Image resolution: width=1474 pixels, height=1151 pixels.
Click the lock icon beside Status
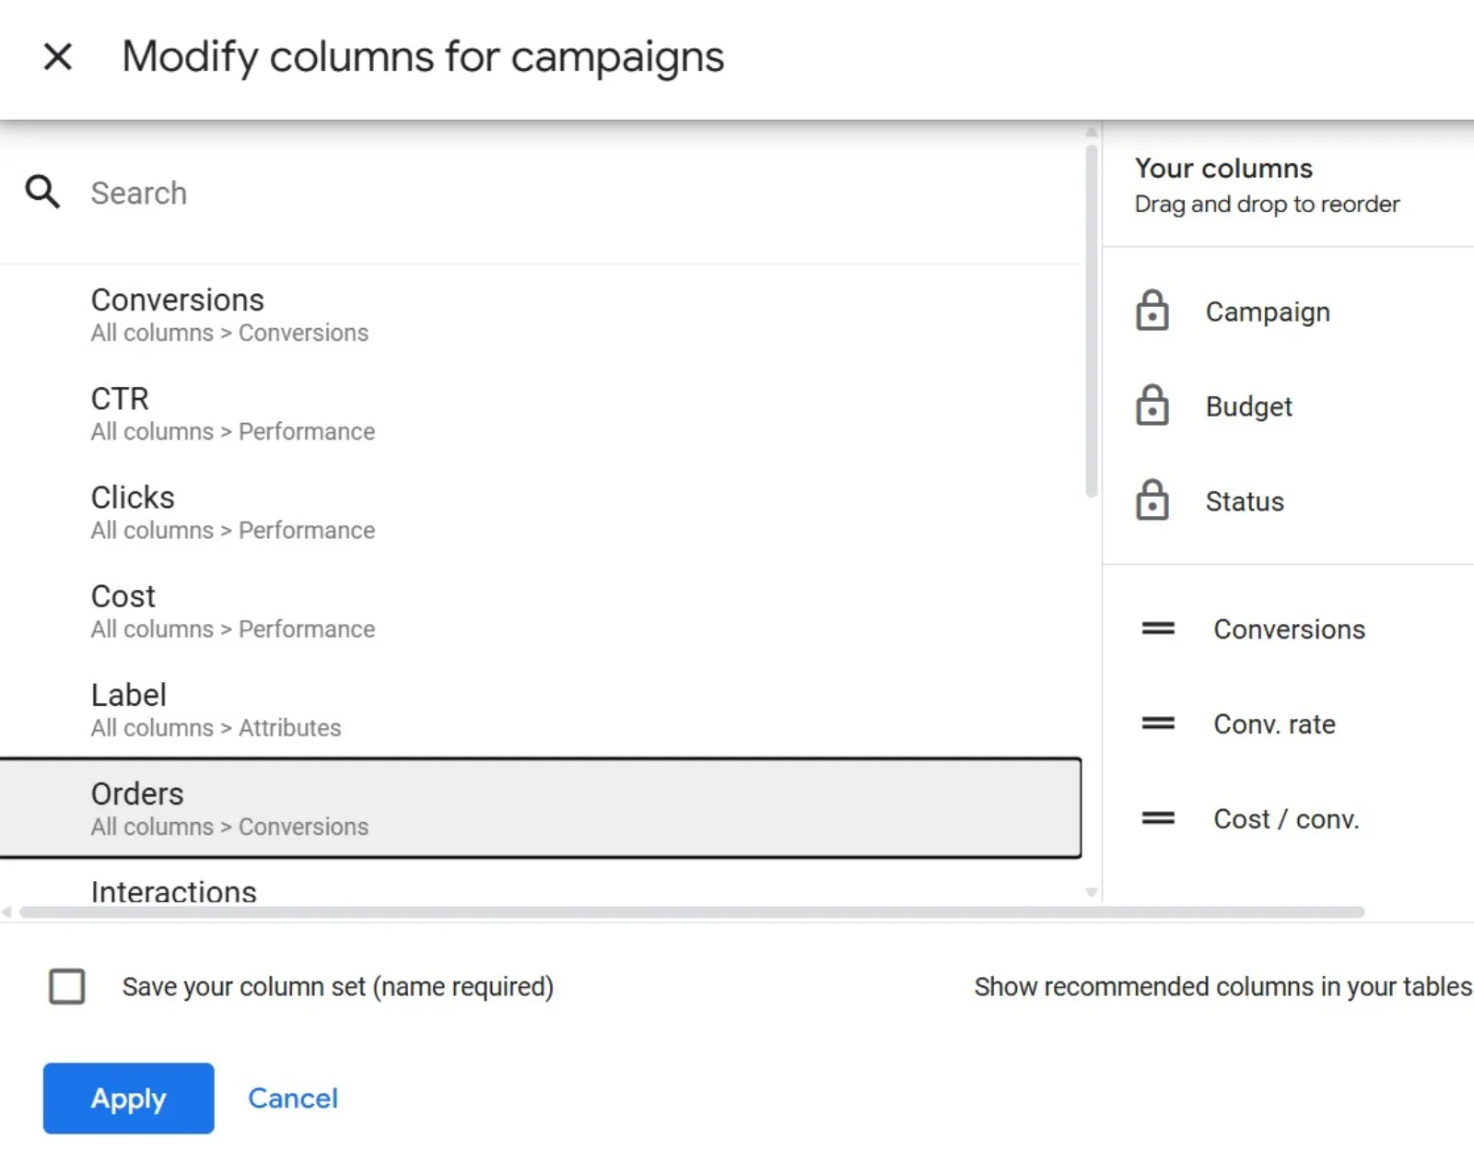point(1152,500)
